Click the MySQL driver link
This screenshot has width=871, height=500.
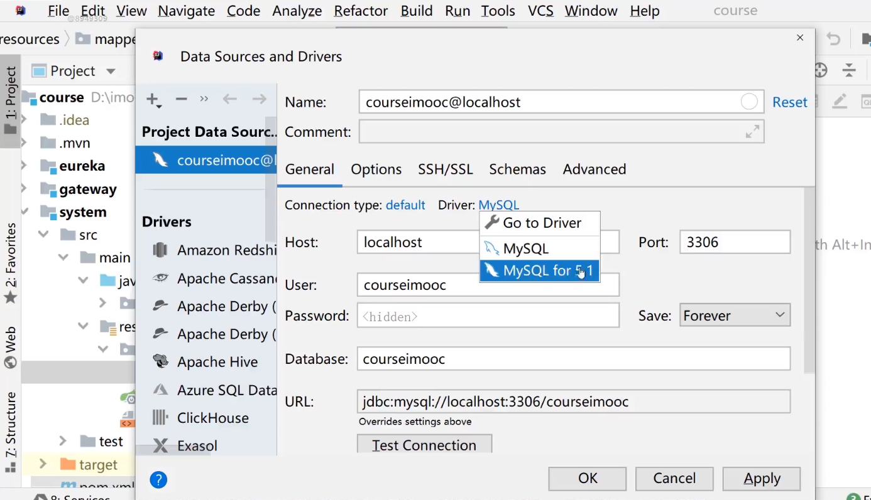coord(499,205)
